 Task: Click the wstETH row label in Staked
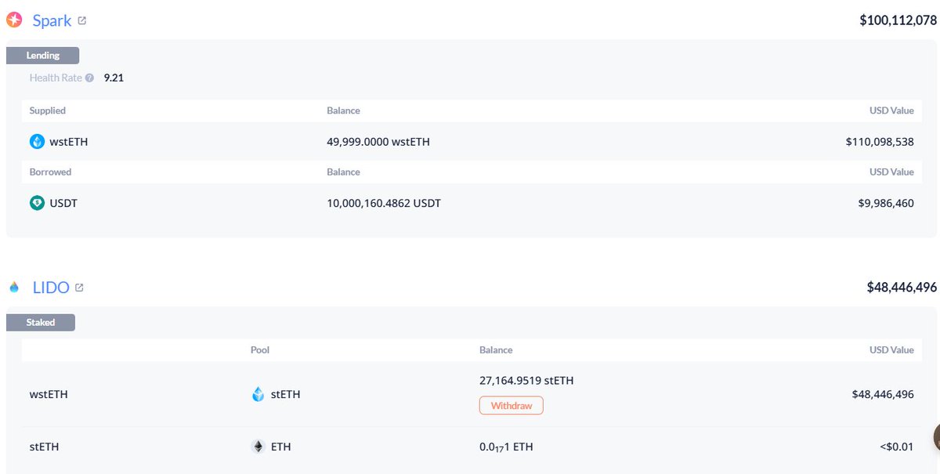(x=49, y=394)
